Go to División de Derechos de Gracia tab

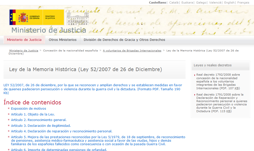click(x=124, y=40)
